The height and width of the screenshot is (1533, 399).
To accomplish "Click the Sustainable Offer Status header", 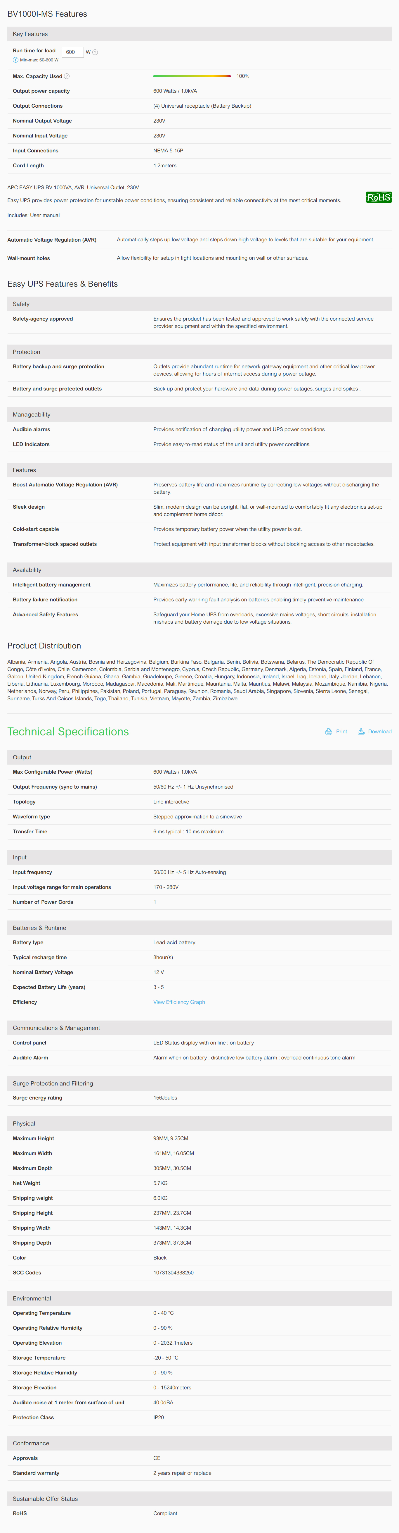I will (x=199, y=1498).
